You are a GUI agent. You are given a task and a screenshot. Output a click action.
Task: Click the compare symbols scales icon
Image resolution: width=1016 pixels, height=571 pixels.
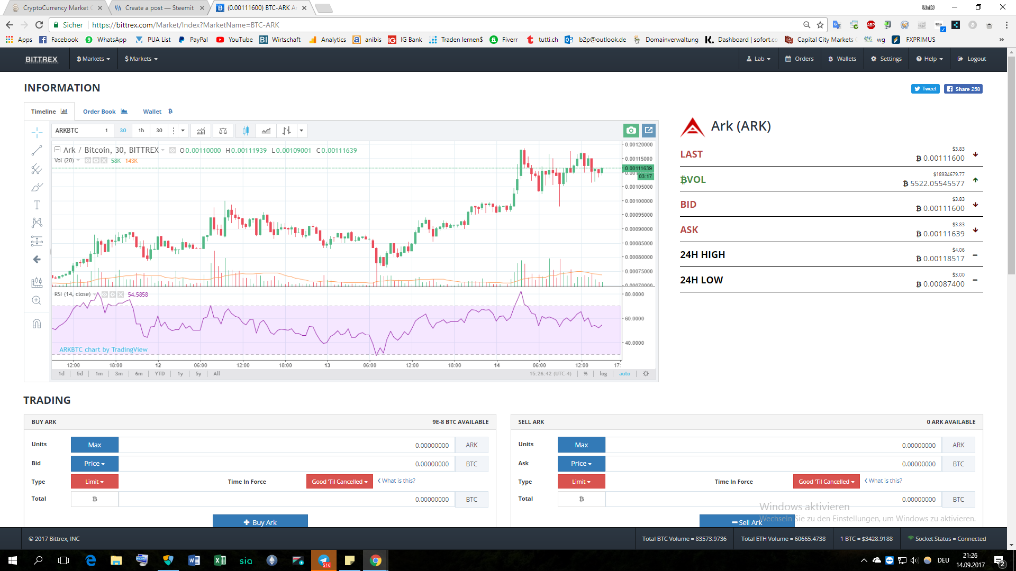coord(223,131)
